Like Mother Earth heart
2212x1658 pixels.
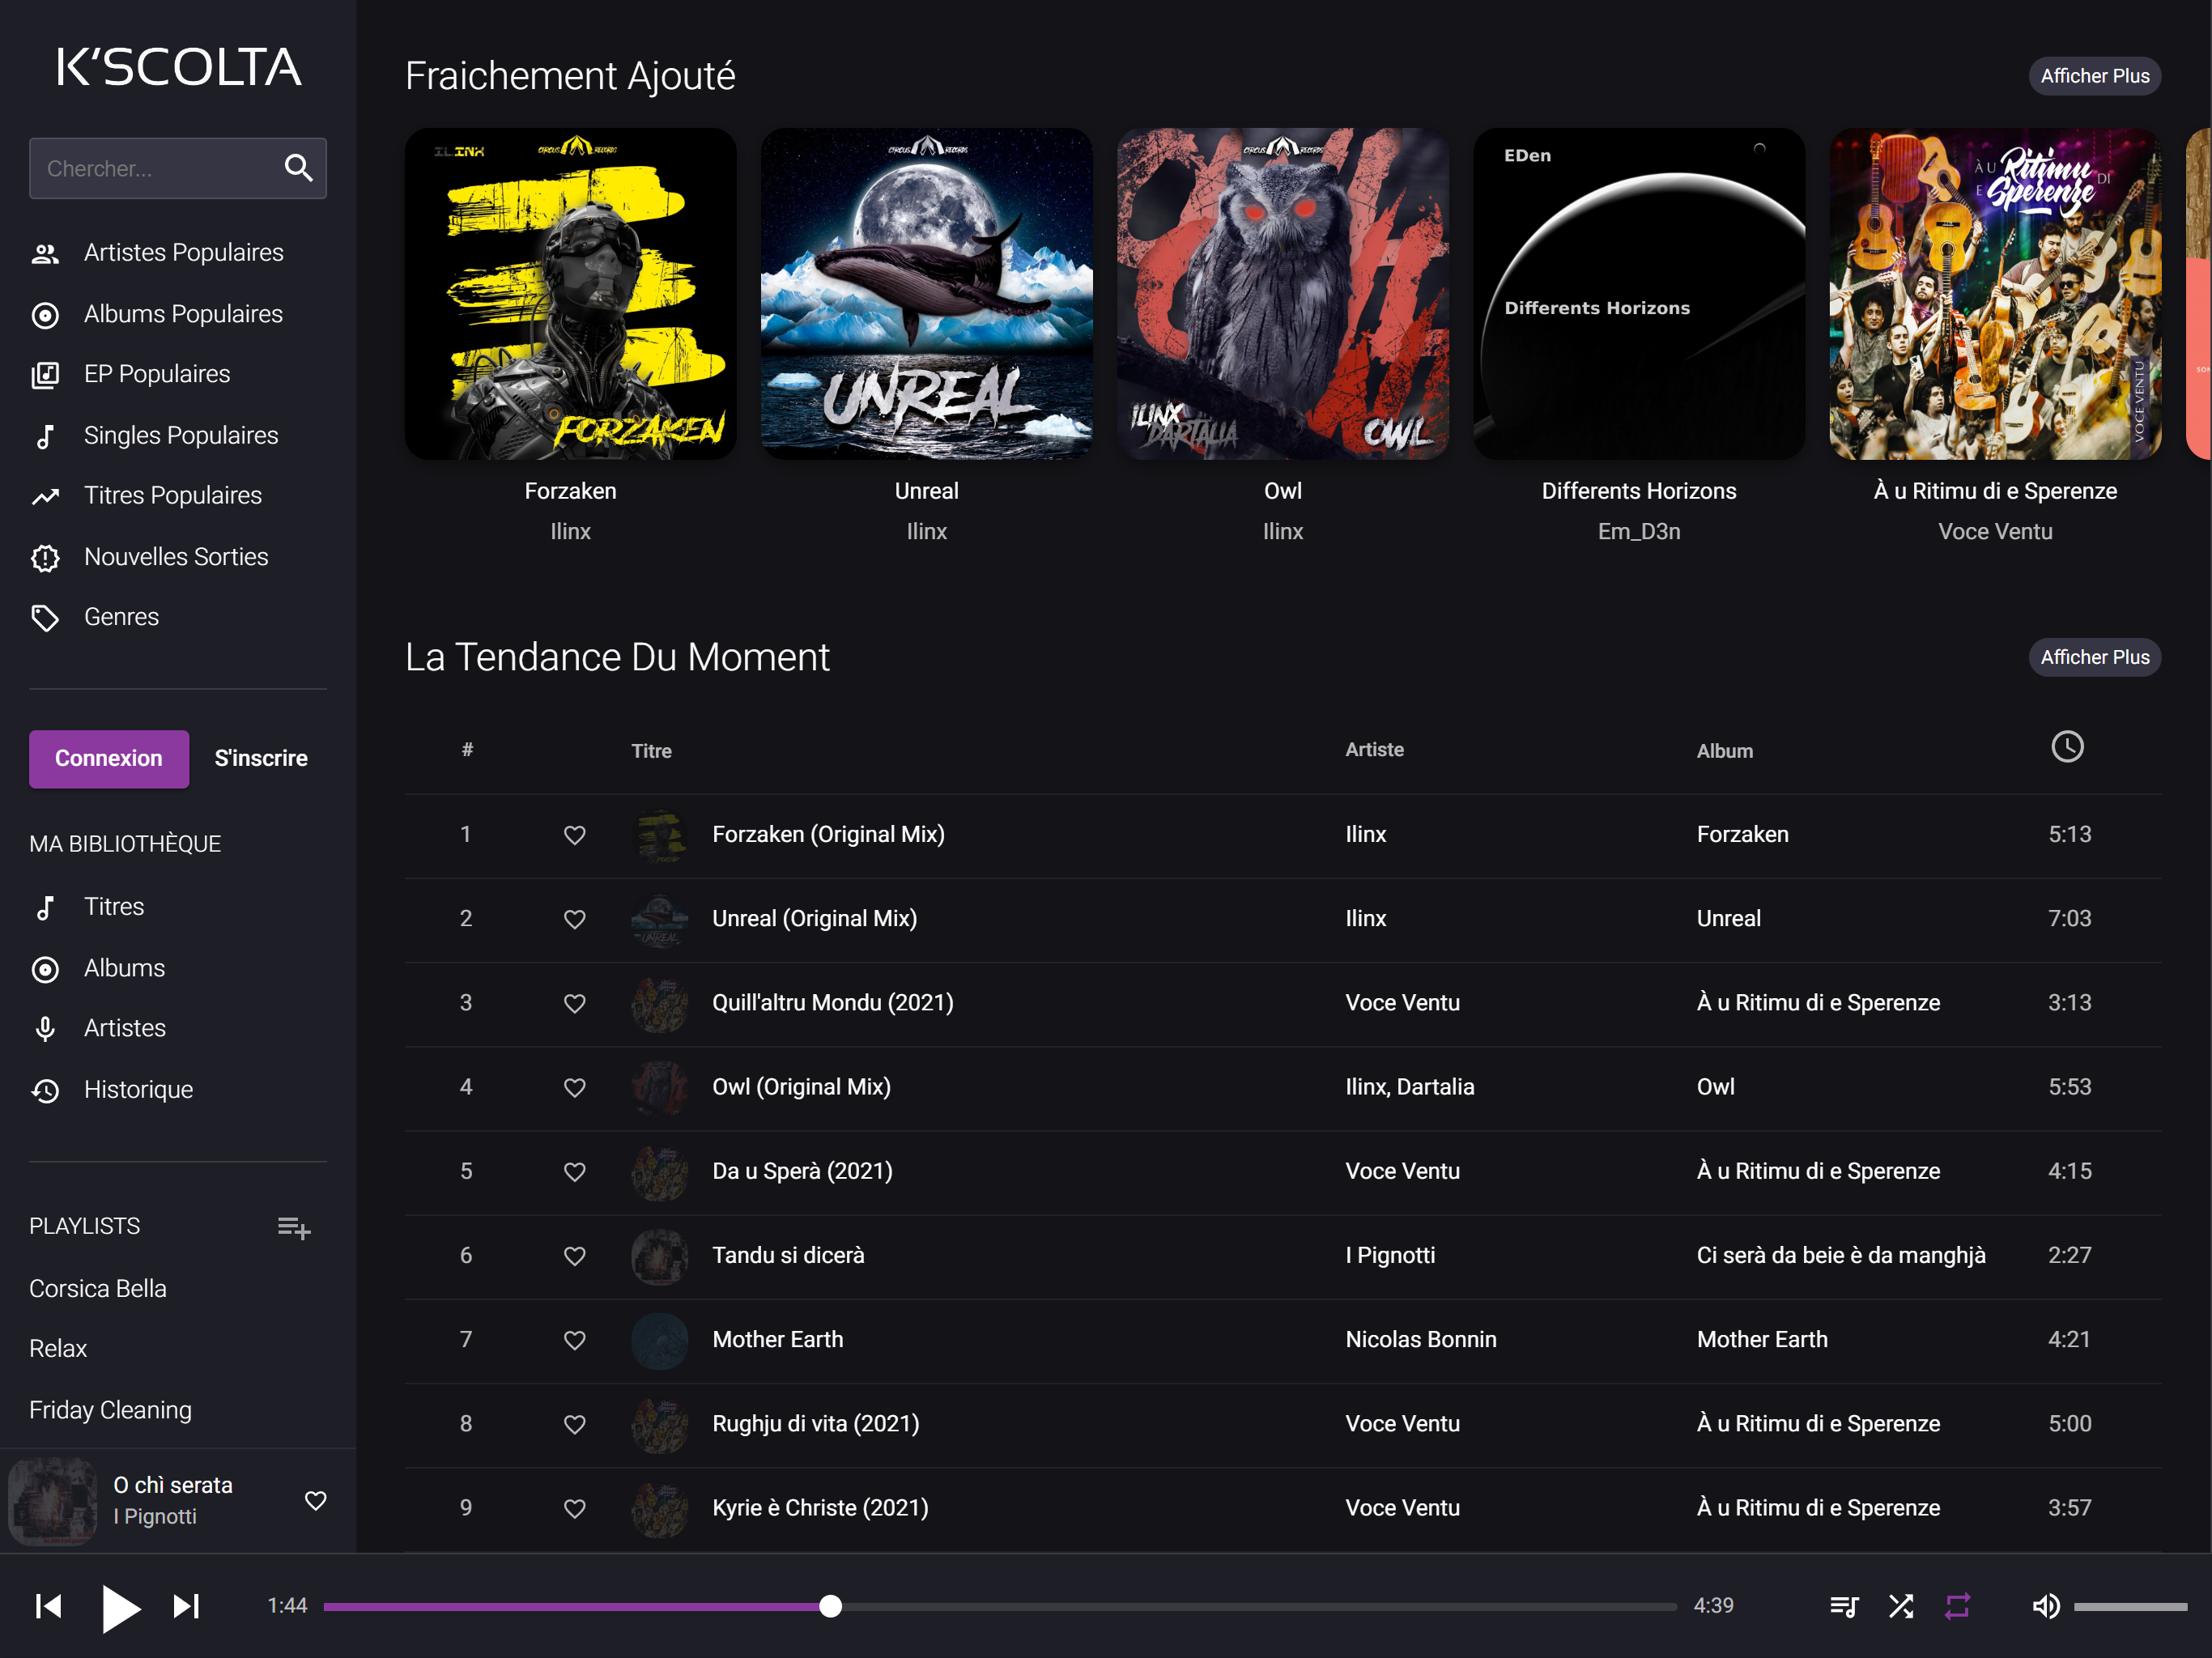pyautogui.click(x=575, y=1340)
